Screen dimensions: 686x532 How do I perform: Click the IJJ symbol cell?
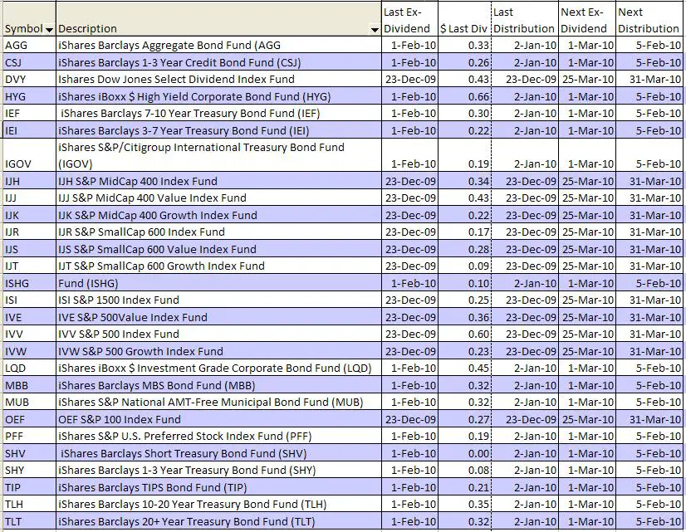(x=29, y=198)
